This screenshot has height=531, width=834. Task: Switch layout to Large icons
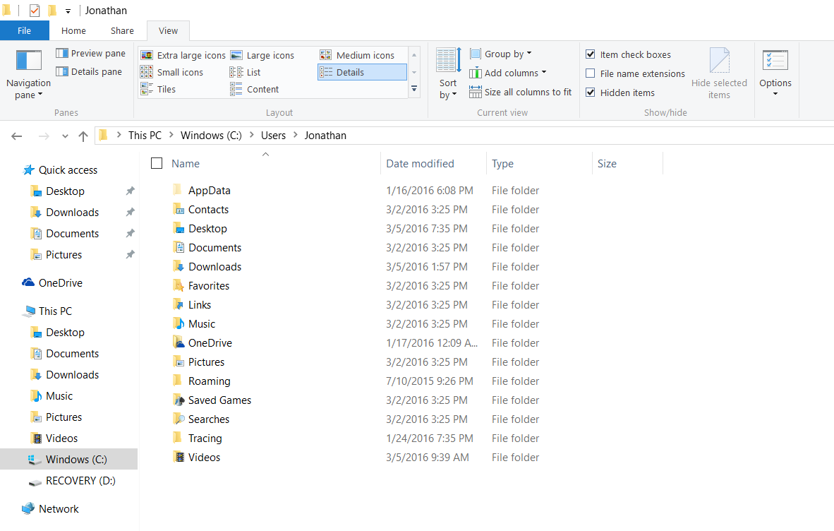[262, 55]
